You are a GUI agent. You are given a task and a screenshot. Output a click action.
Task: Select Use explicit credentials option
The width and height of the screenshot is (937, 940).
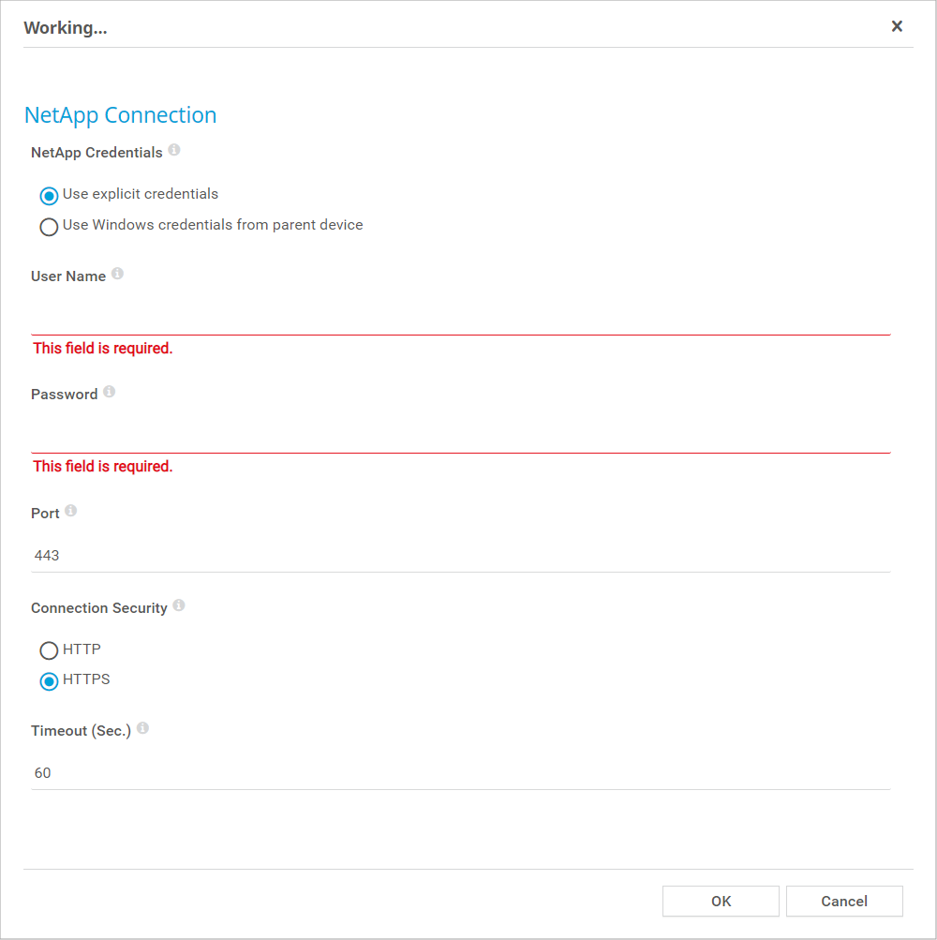(x=49, y=196)
